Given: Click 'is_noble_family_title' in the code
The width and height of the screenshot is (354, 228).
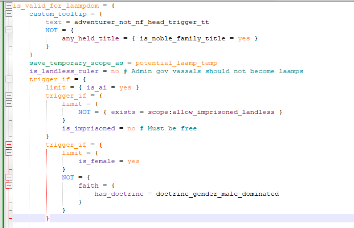Looking at the screenshot, I should tap(183, 38).
